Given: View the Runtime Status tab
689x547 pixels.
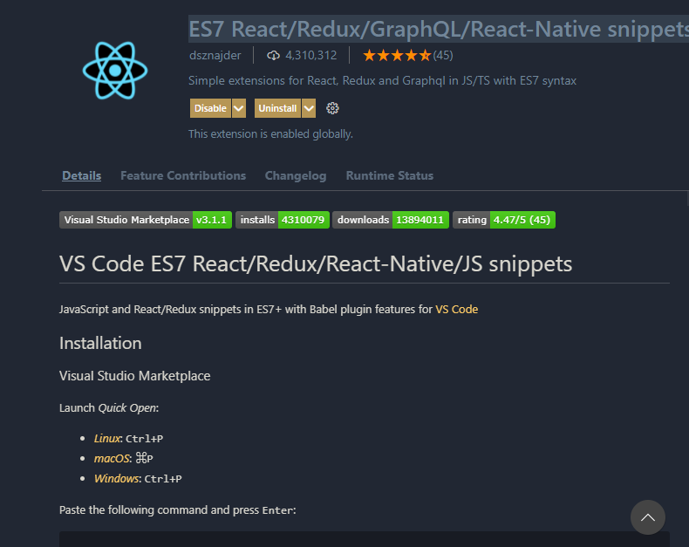Looking at the screenshot, I should click(390, 175).
